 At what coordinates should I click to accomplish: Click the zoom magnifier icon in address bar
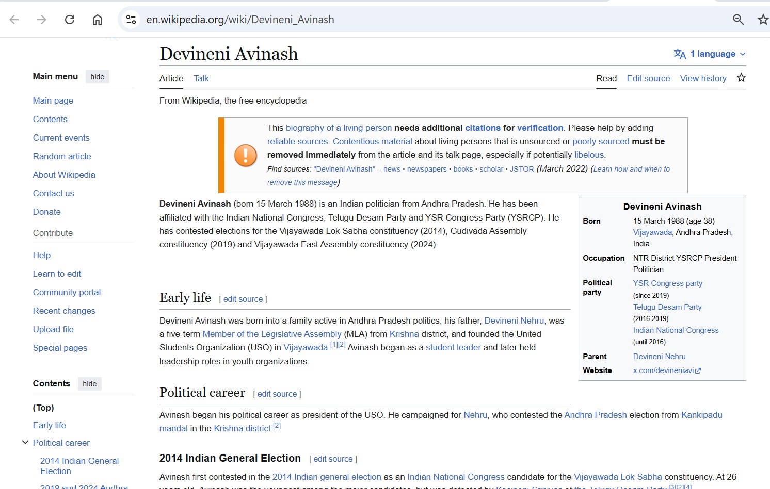(x=739, y=20)
